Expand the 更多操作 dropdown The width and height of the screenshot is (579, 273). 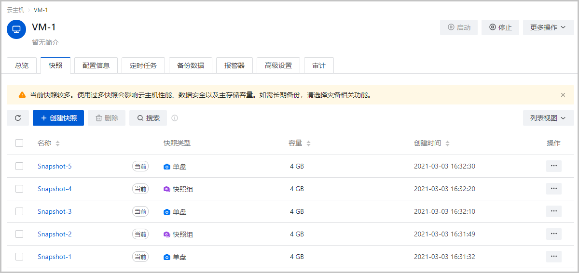pos(548,27)
